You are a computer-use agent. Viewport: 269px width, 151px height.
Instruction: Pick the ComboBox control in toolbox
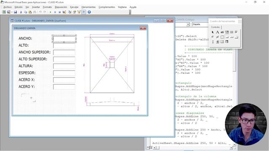pos(227,32)
